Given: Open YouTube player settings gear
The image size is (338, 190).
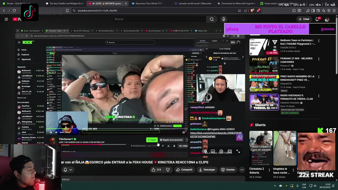Looking at the screenshot, I should [x=221, y=151].
